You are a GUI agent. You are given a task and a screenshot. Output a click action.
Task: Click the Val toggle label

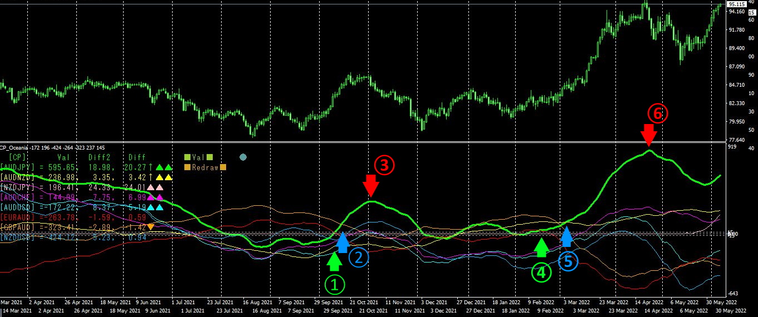tap(198, 157)
